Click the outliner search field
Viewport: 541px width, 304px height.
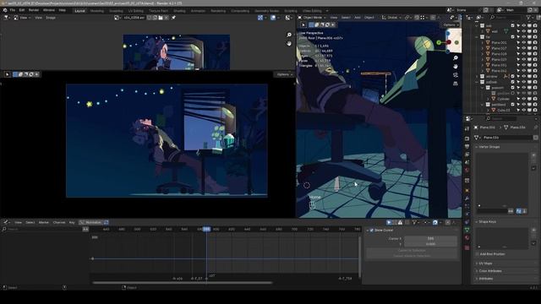pos(506,17)
